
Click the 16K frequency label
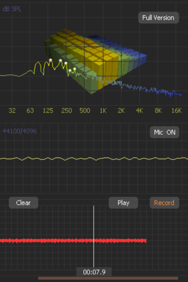coord(177,110)
